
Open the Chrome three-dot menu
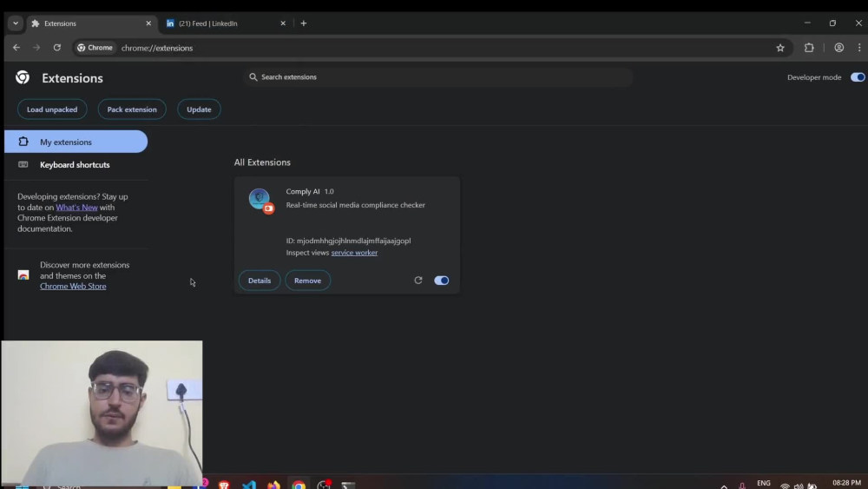pos(859,48)
